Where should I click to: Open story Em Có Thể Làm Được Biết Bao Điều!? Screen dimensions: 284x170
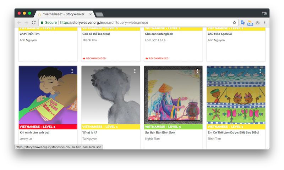tap(233, 132)
